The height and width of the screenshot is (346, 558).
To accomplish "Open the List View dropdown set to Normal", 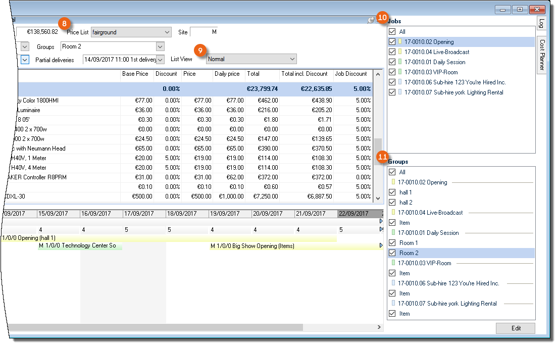I will [292, 59].
